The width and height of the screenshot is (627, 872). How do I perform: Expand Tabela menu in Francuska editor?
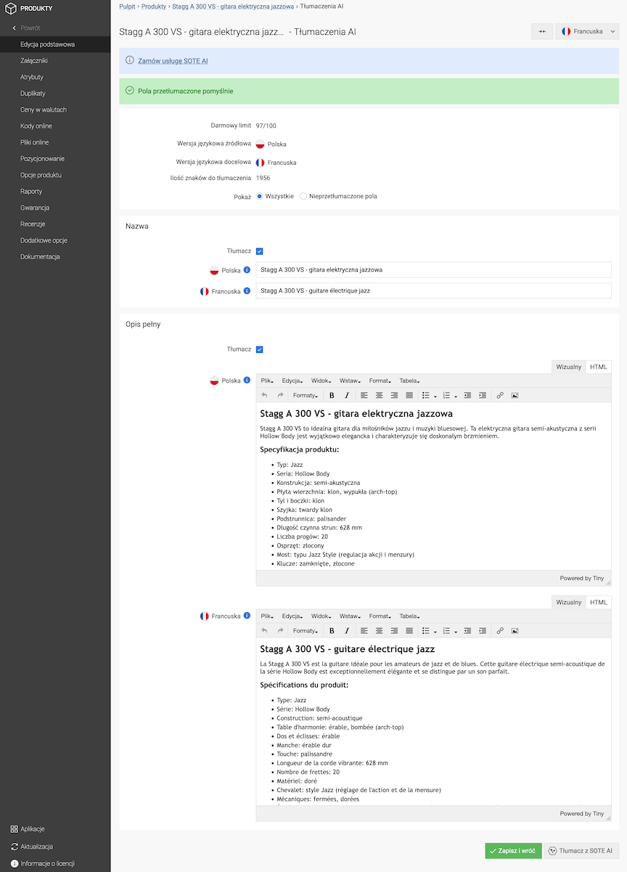(x=409, y=616)
